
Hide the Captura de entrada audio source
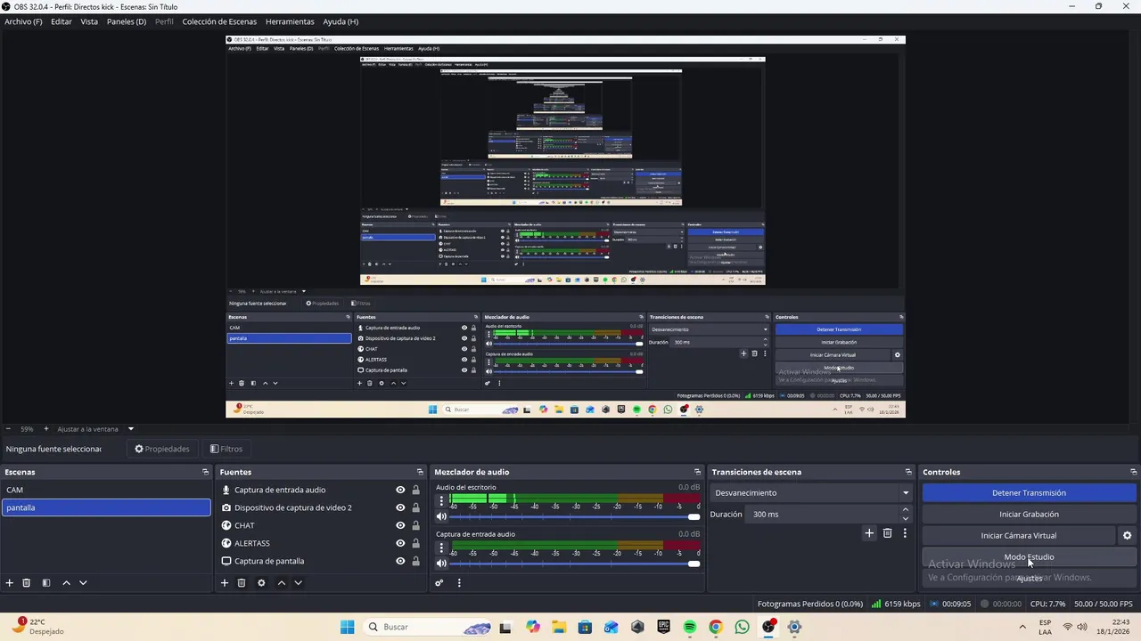click(400, 490)
